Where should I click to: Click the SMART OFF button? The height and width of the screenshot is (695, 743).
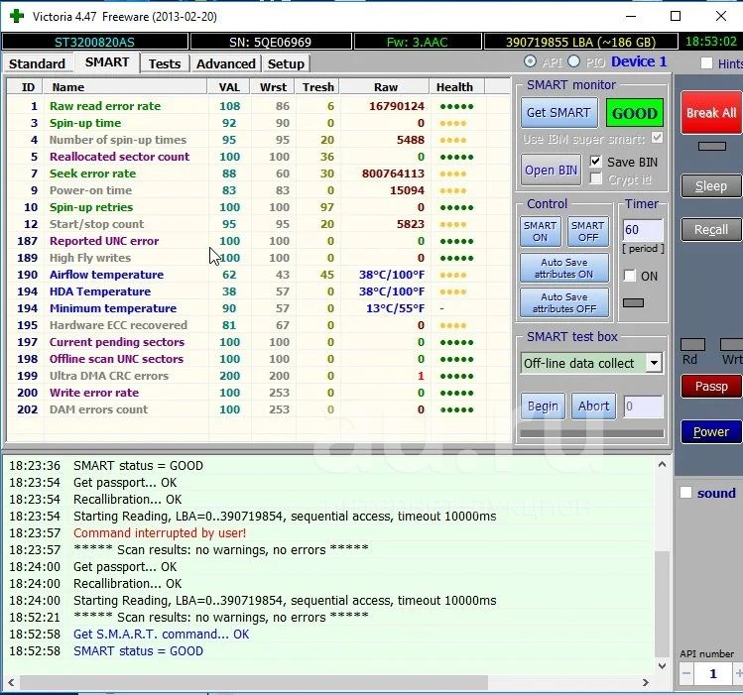[x=588, y=232]
